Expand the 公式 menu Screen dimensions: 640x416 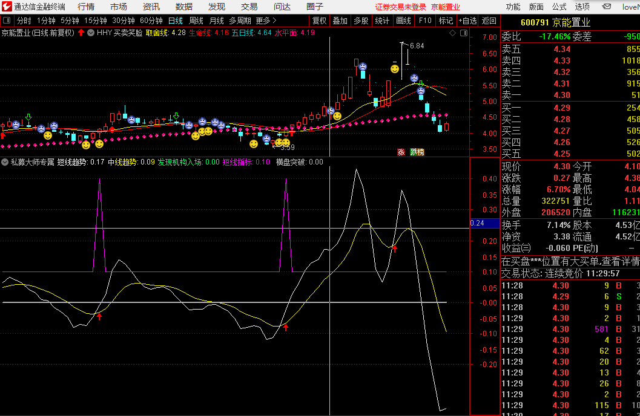559,7
